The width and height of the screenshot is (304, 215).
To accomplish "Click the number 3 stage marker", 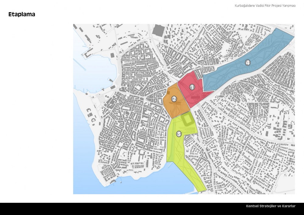I will tap(179, 134).
